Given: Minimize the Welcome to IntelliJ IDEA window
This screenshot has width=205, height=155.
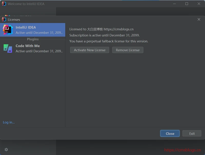Looking at the screenshot, I should (x=175, y=4).
